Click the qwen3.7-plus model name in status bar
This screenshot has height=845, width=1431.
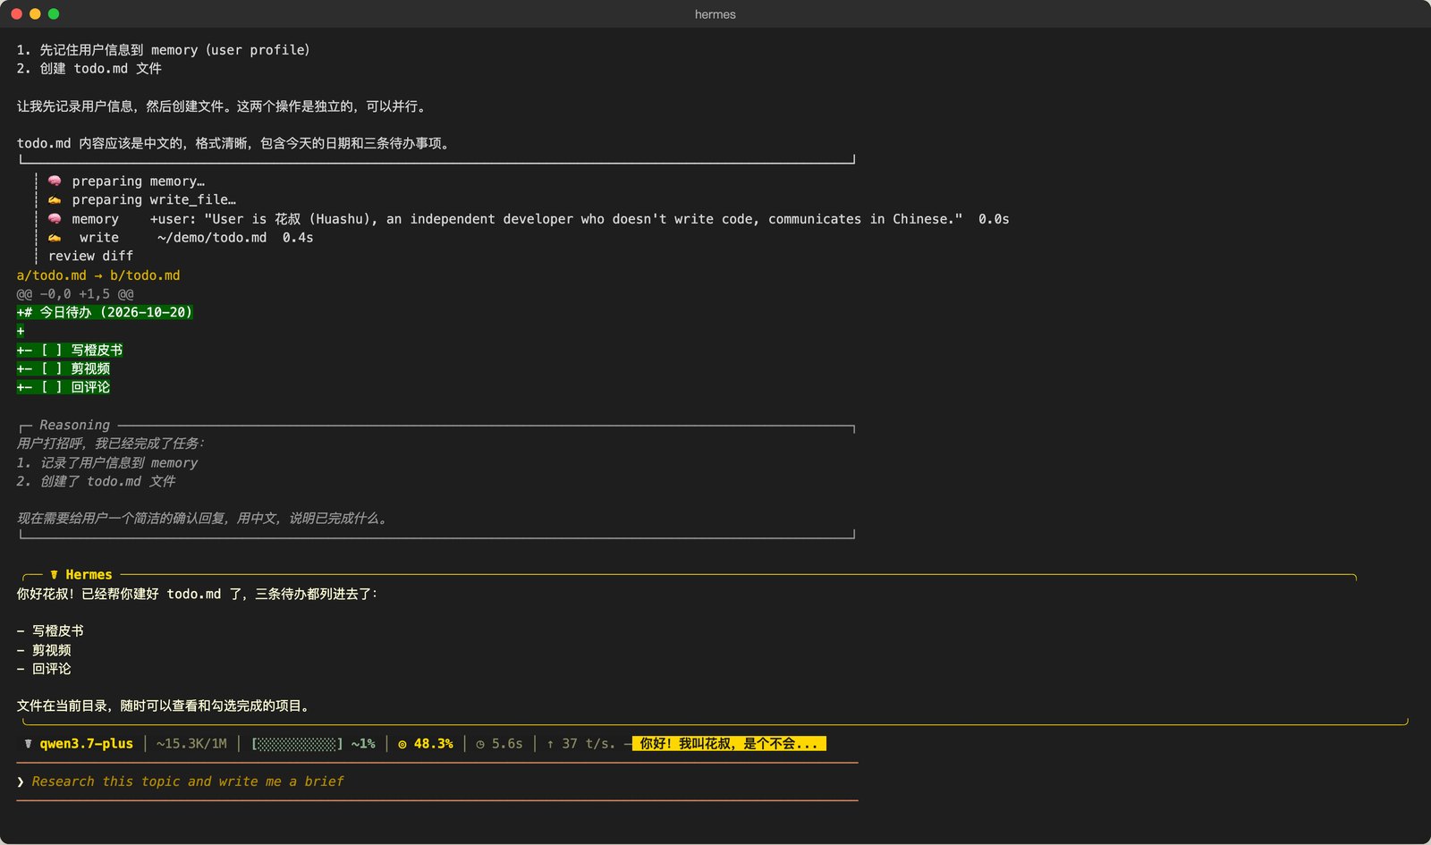(x=86, y=743)
